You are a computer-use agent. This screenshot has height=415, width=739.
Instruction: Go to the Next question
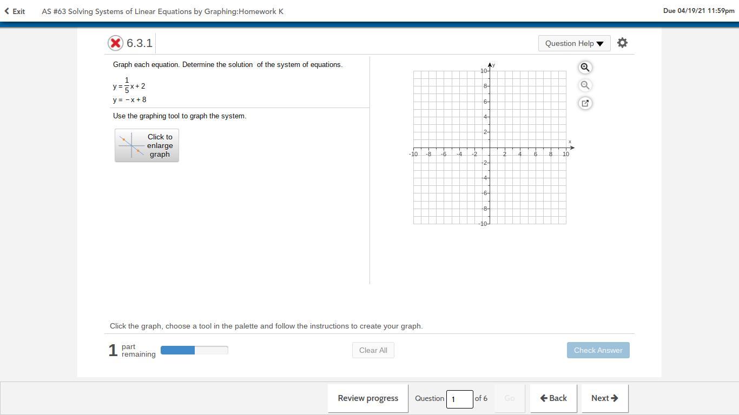(x=604, y=398)
